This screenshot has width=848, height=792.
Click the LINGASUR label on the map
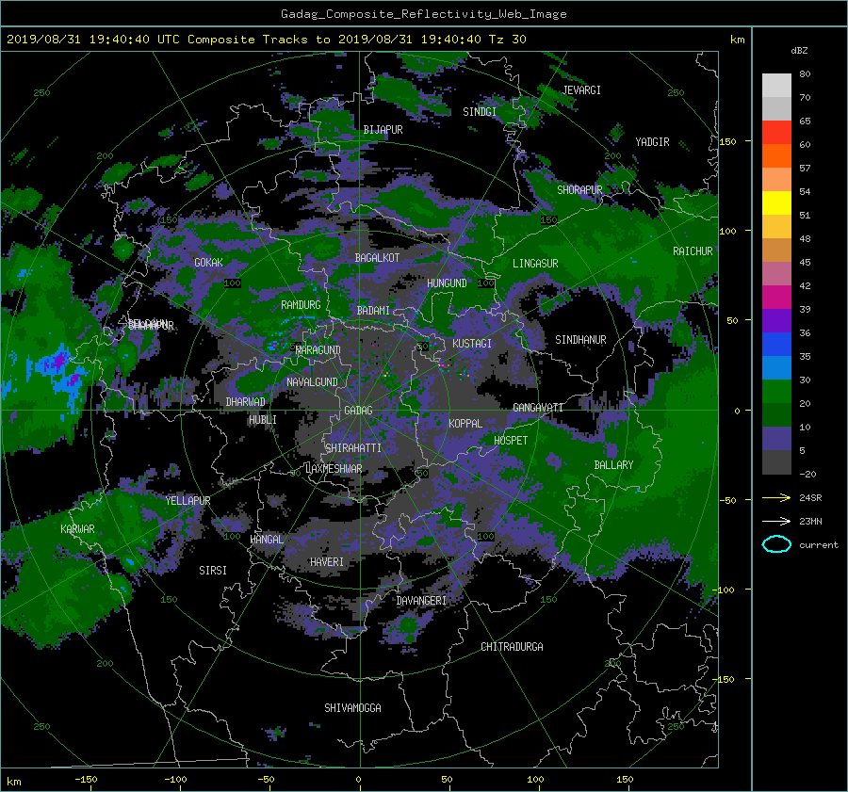pyautogui.click(x=535, y=264)
